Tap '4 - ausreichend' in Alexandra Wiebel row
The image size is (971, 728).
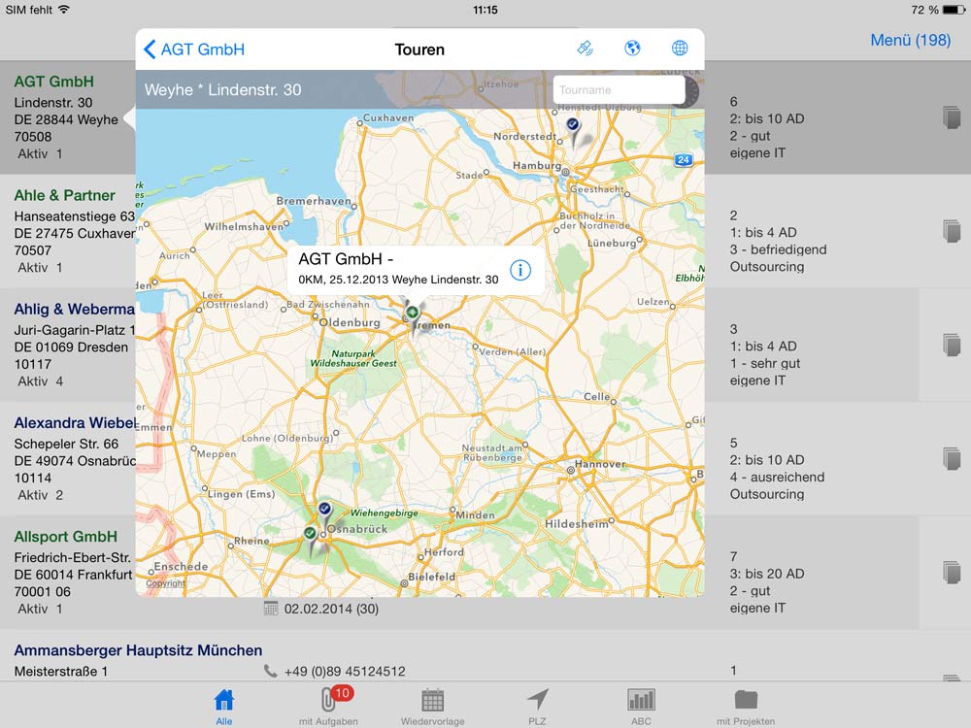(777, 478)
